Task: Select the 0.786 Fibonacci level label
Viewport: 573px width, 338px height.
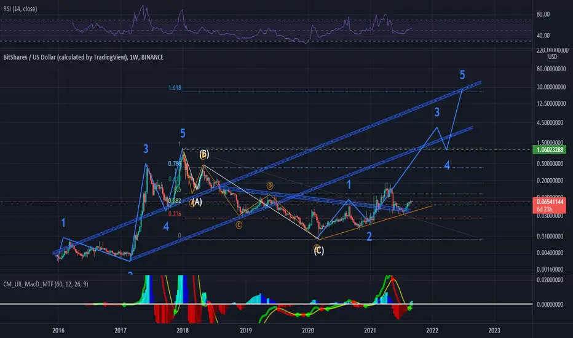Action: click(175, 163)
